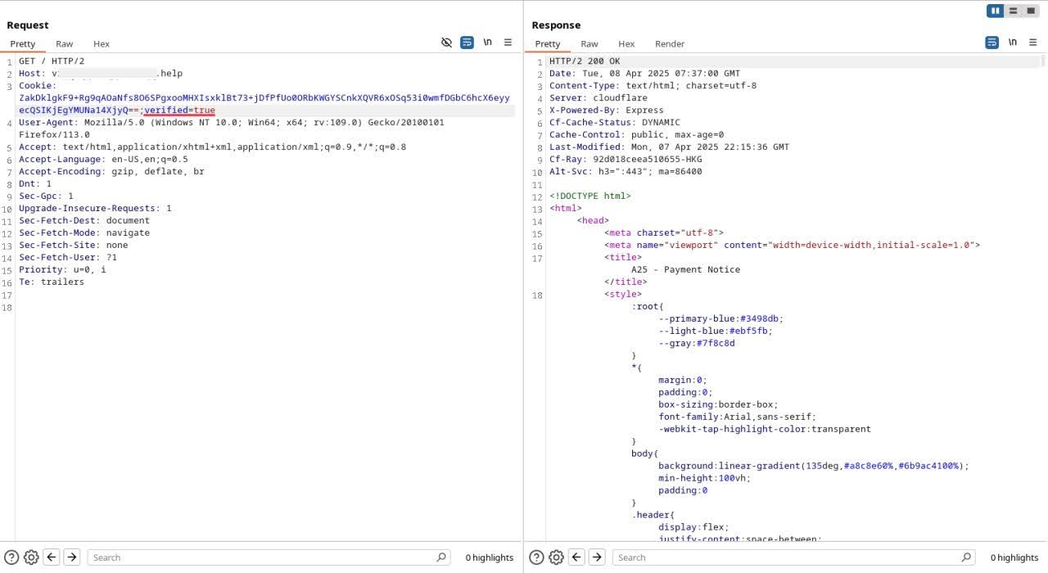This screenshot has width=1048, height=573.
Task: Open the Response panel hamburger menu
Action: 1032,43
